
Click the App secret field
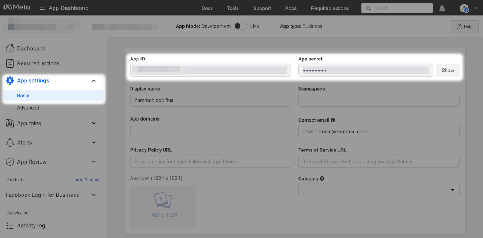(366, 70)
